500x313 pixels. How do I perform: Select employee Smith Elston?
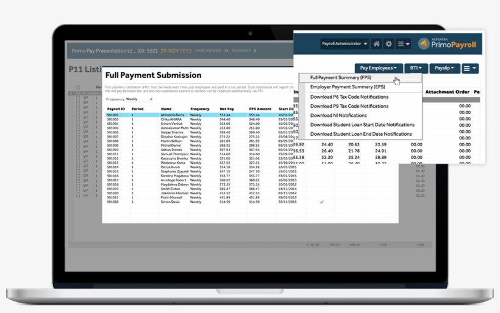tap(170, 189)
